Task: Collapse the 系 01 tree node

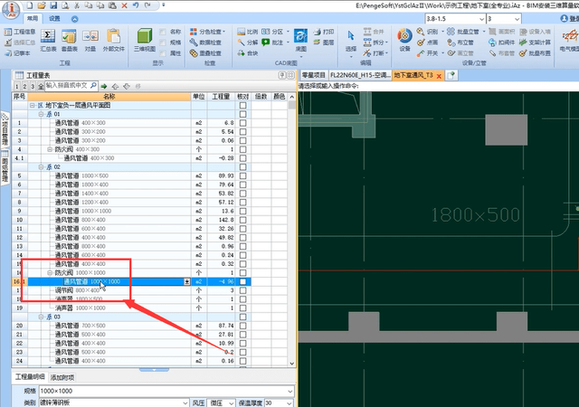Action: pyautogui.click(x=42, y=114)
